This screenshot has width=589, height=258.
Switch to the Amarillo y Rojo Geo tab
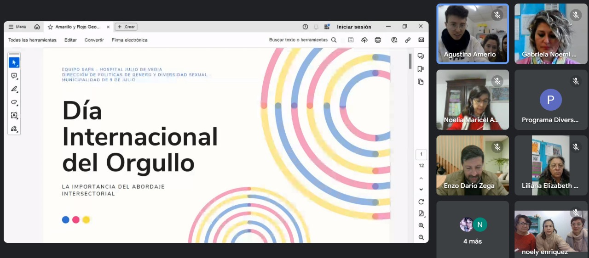coord(78,27)
